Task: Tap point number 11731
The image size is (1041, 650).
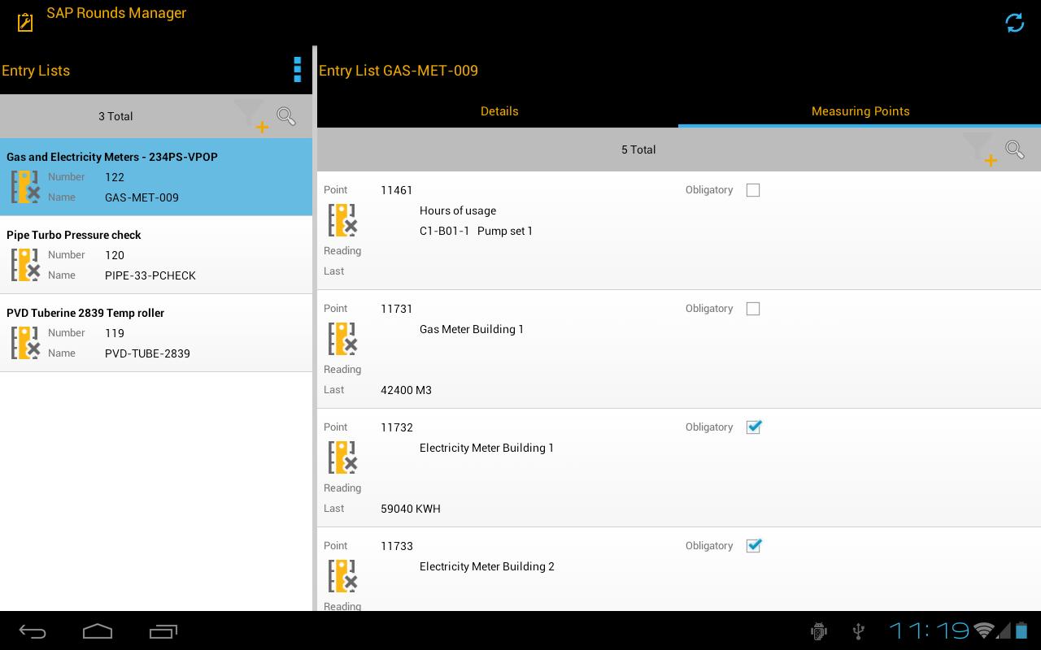Action: 397,309
